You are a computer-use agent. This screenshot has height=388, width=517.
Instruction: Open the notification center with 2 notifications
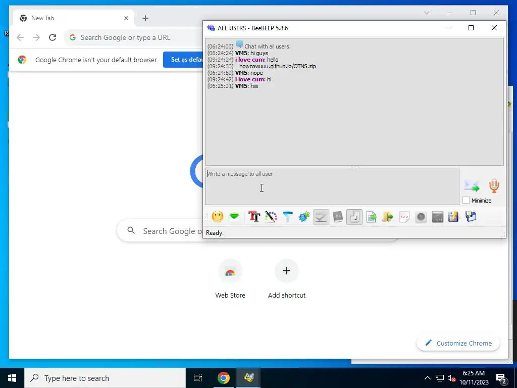point(501,378)
